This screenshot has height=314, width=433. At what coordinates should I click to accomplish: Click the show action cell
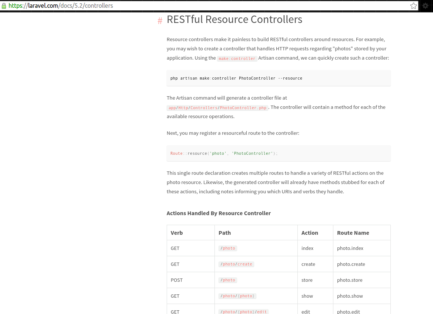click(x=307, y=296)
